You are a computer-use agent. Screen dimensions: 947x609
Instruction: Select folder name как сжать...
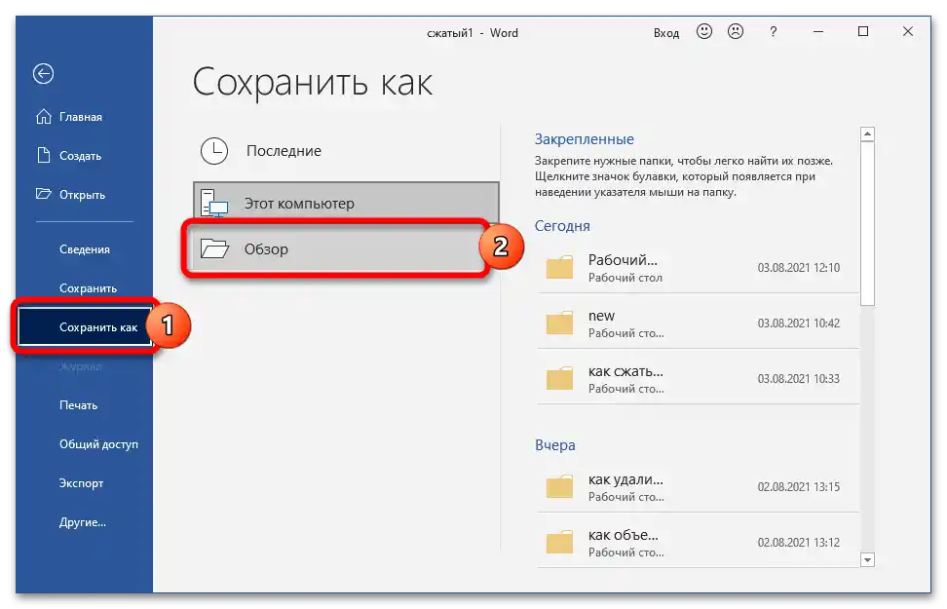(625, 371)
